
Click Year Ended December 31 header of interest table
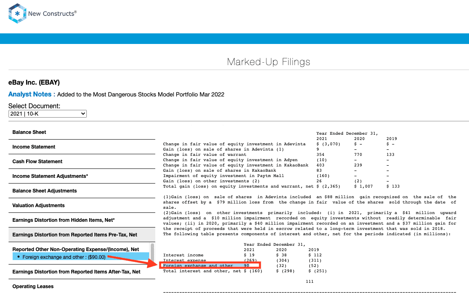275,244
